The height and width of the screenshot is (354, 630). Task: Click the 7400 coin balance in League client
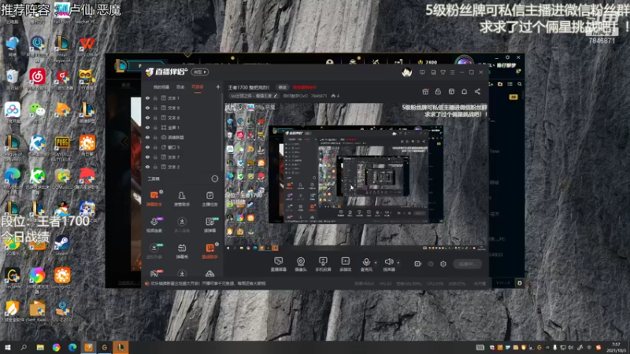428,62
